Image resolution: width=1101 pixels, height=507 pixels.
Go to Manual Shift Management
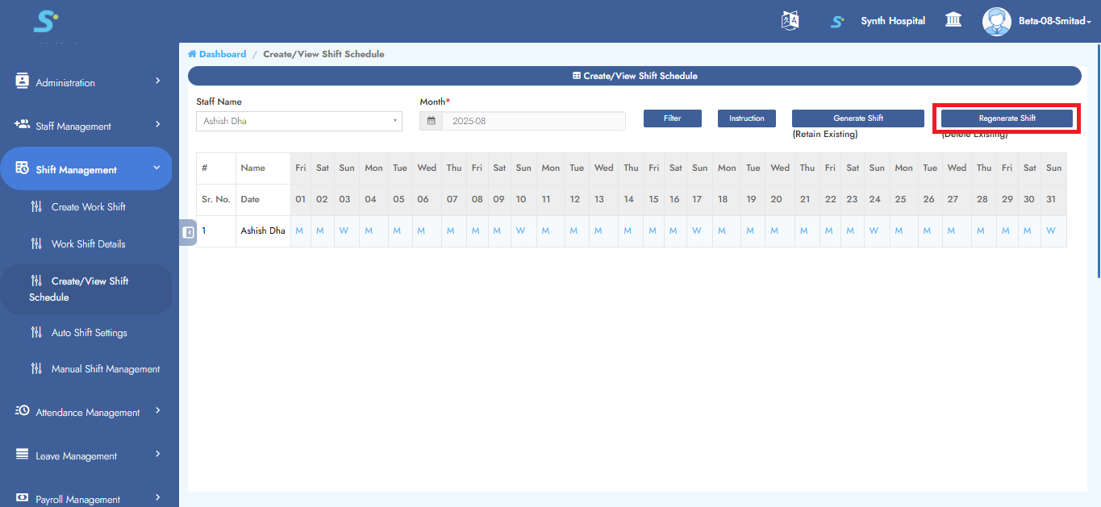pos(106,368)
